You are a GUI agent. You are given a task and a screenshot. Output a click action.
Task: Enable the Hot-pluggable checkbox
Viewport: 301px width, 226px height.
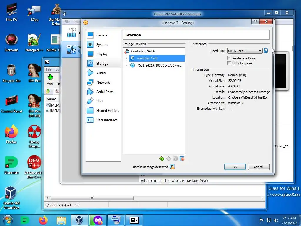(x=229, y=63)
